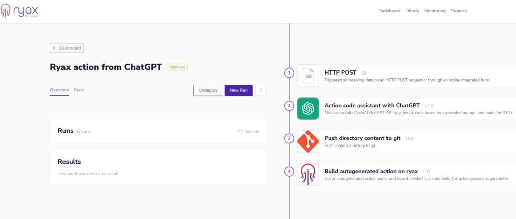The height and width of the screenshot is (219, 516).
Task: Click the Ryax logo in header
Action: [20, 11]
